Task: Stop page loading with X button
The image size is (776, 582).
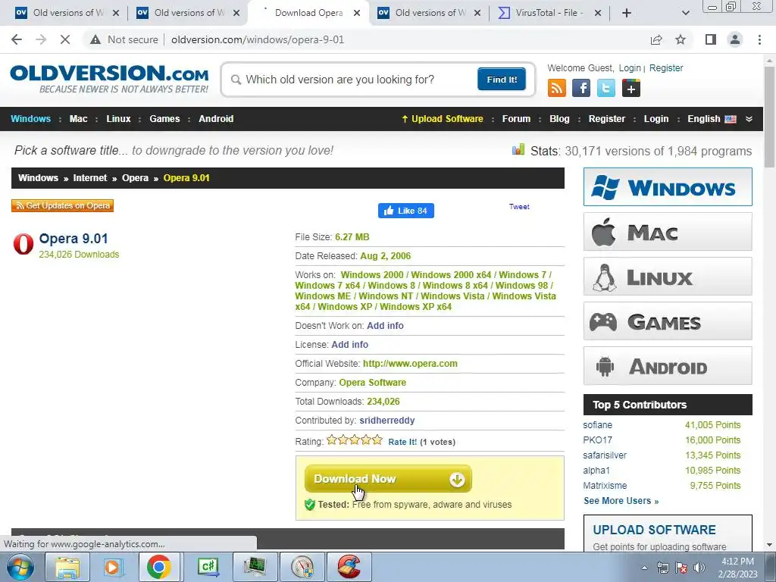Action: tap(65, 39)
